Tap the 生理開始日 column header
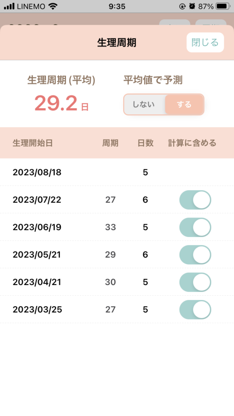Viewport: 234px width, 416px height. (x=32, y=143)
